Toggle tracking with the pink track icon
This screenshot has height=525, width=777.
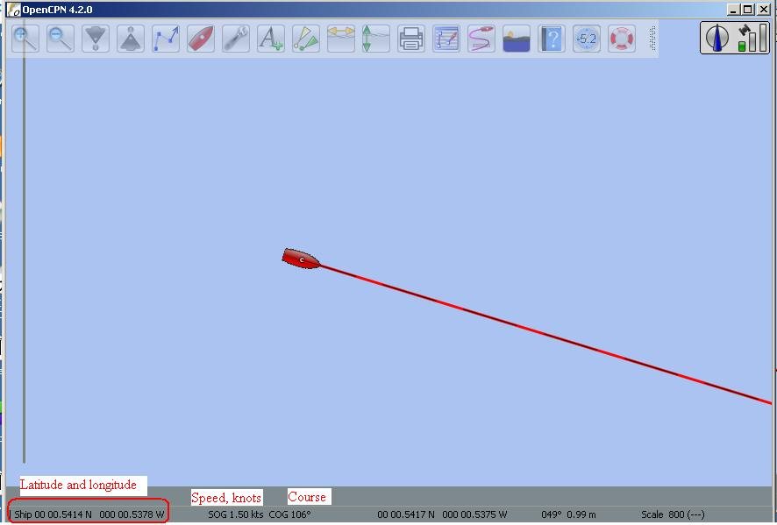point(481,39)
